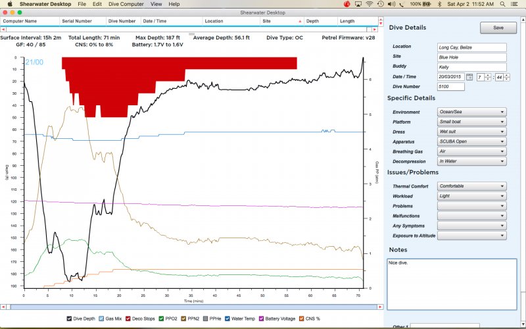The width and height of the screenshot is (526, 329).
Task: Click the menu bar clock Sat Apr 2
Action: pos(470,4)
